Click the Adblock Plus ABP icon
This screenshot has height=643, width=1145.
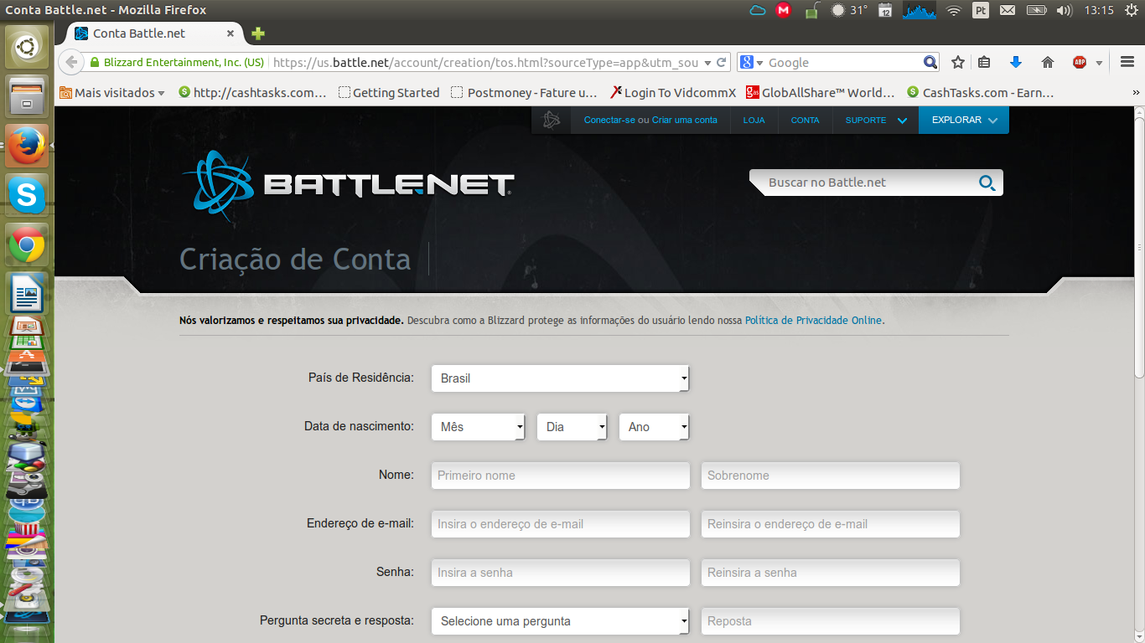1080,63
